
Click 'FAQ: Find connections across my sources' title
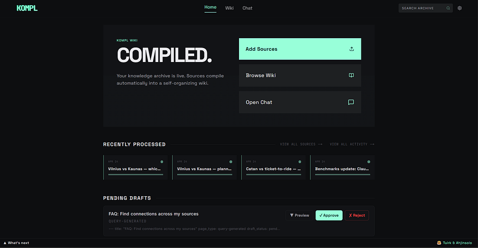tap(153, 214)
